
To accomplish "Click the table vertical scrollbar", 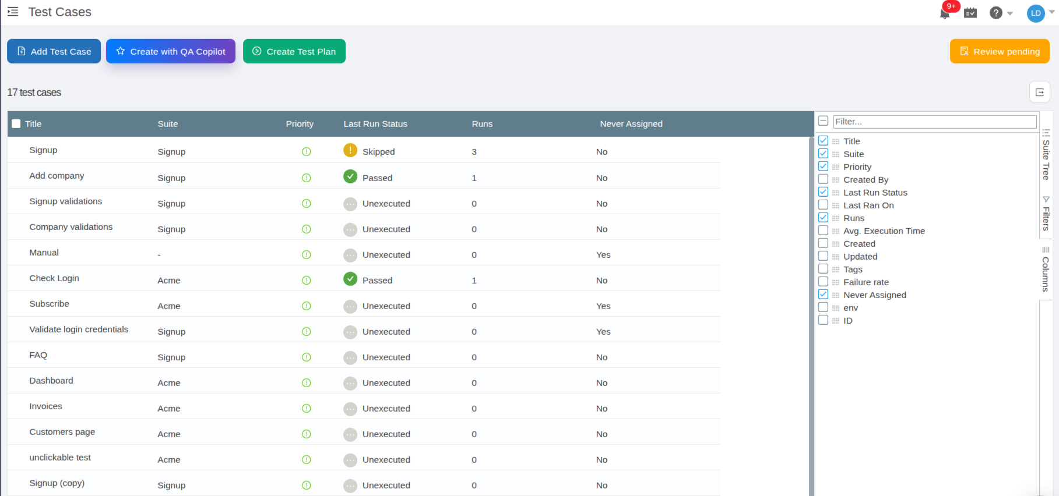I will (811, 316).
